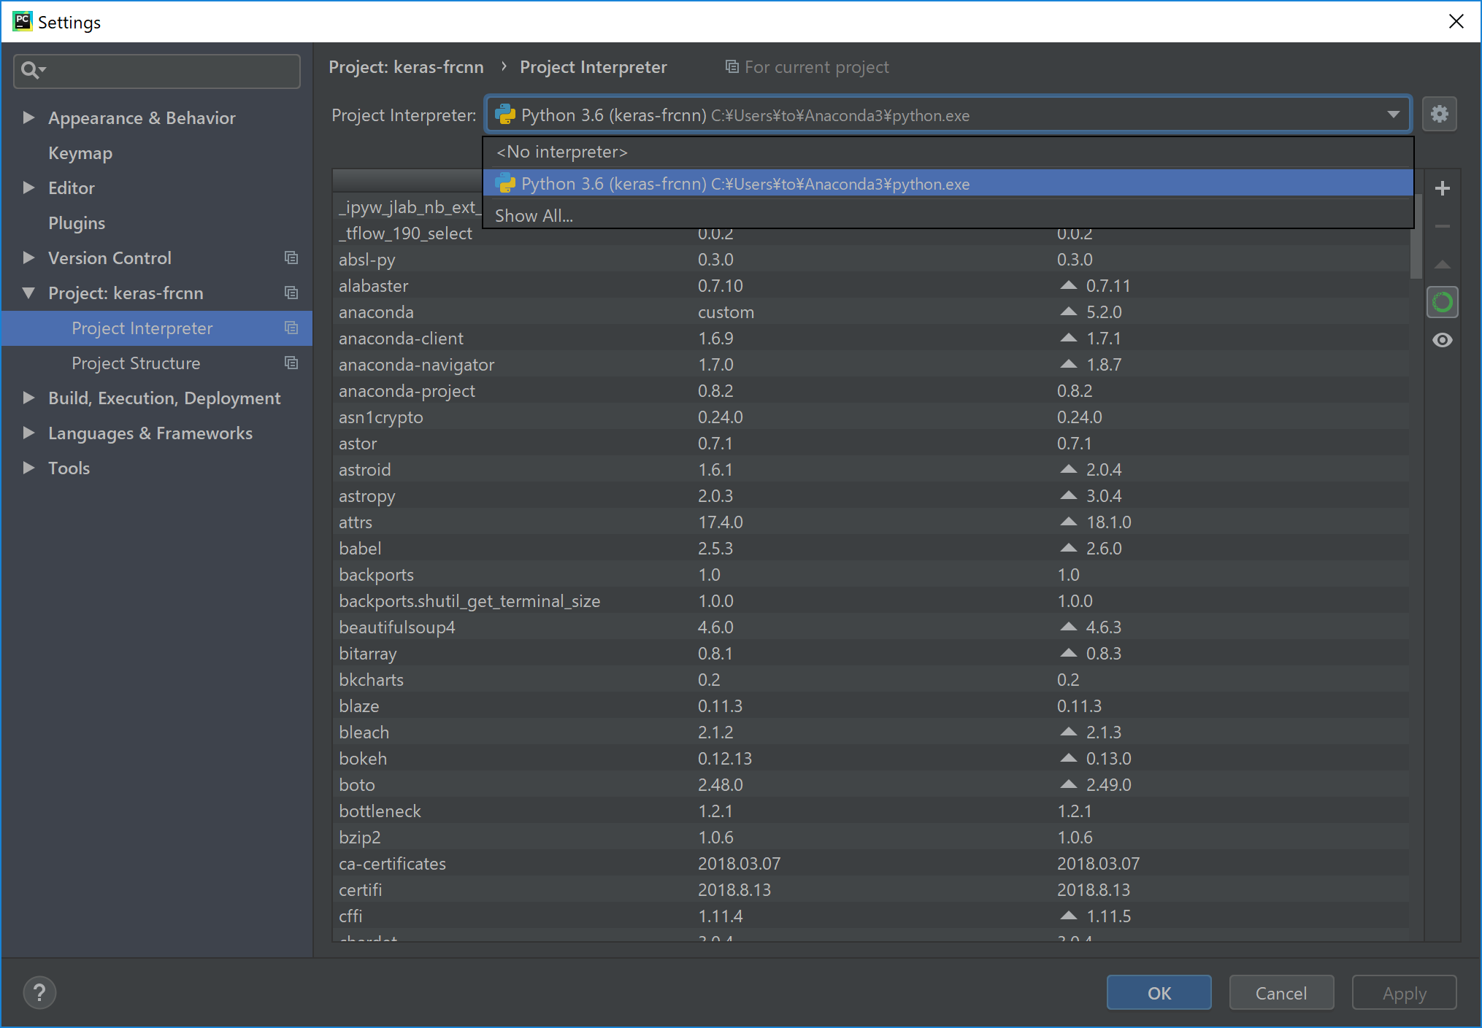This screenshot has height=1028, width=1482.
Task: Toggle early releases visibility with the eye icon
Action: 1442,340
